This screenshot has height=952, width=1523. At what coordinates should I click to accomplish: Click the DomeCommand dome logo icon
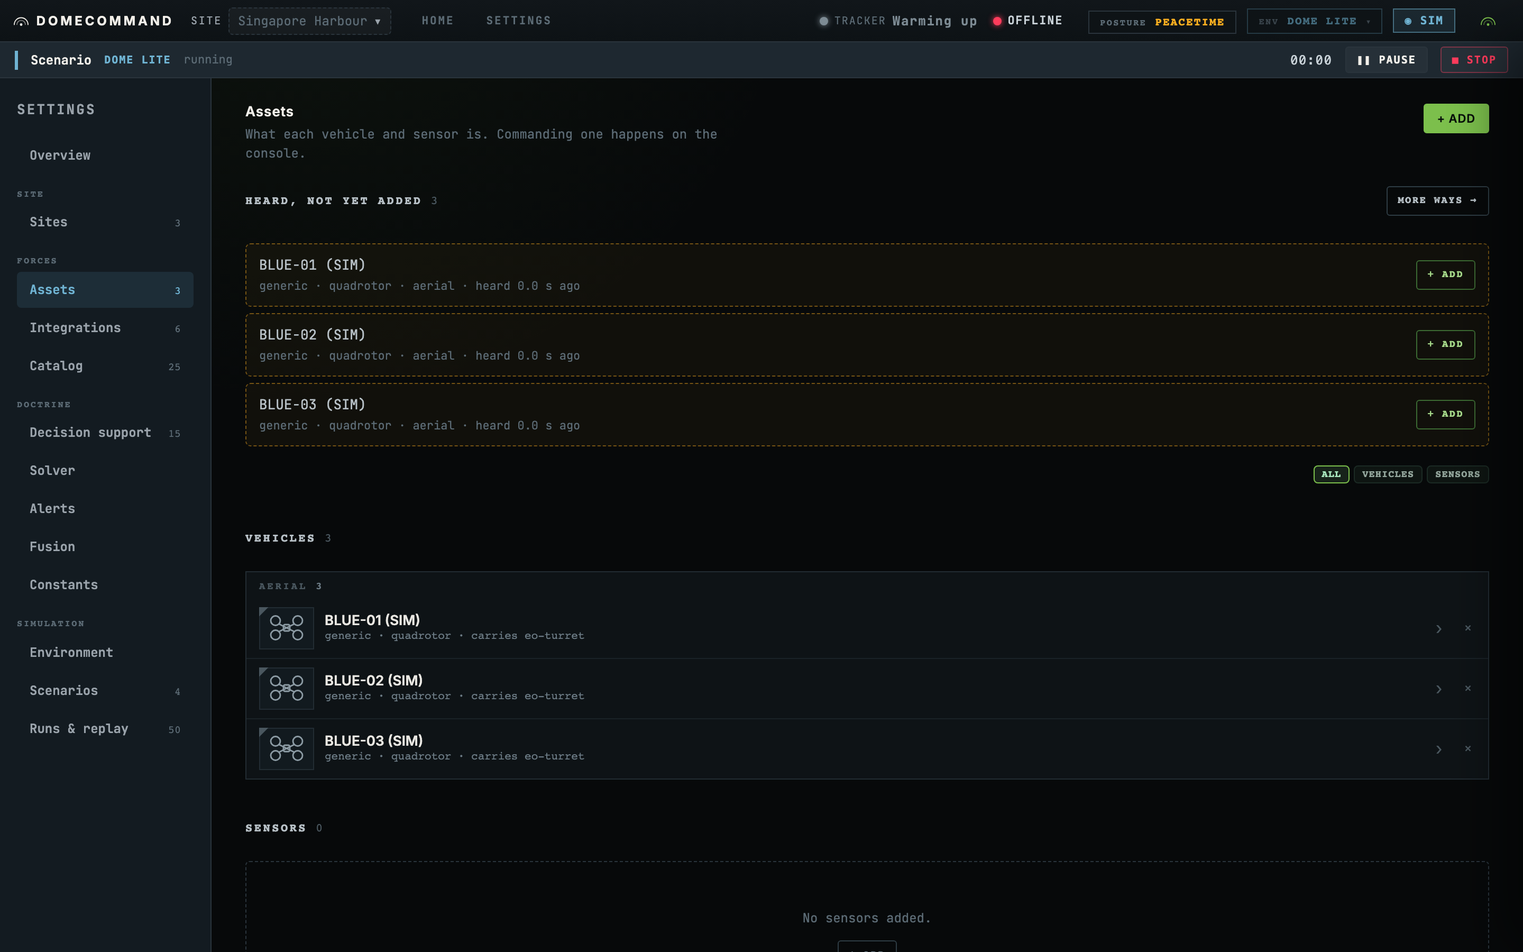(21, 21)
